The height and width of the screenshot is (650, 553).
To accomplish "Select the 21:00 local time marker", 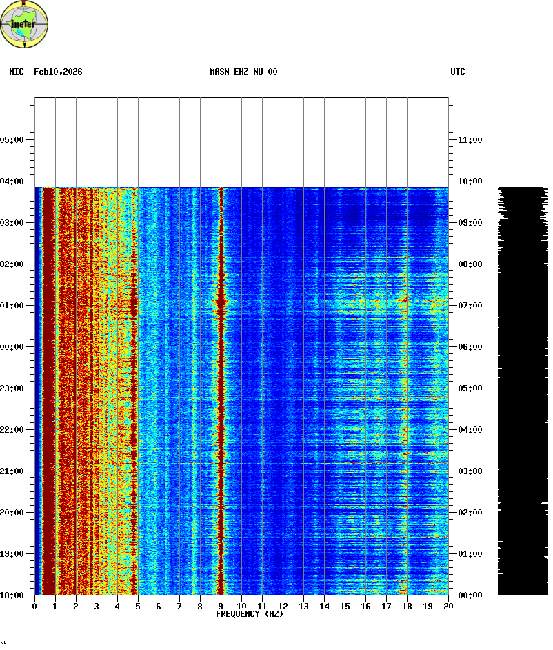I will click(x=12, y=471).
